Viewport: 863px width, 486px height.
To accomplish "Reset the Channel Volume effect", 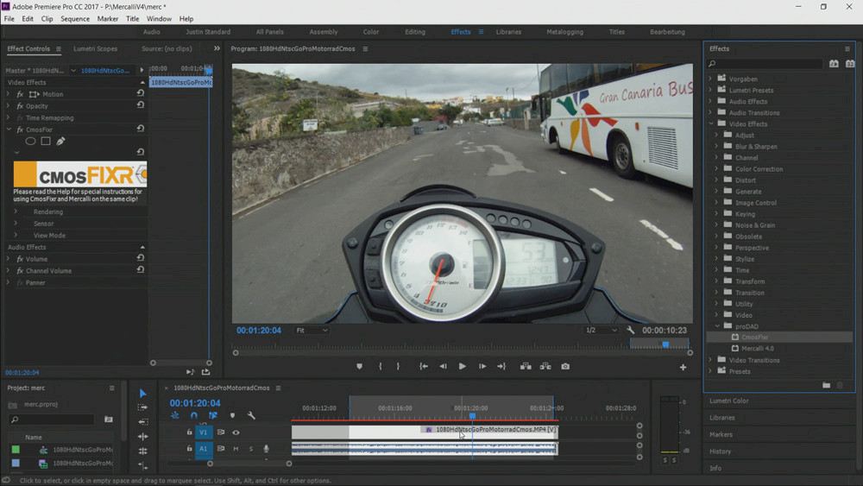I will [x=141, y=270].
